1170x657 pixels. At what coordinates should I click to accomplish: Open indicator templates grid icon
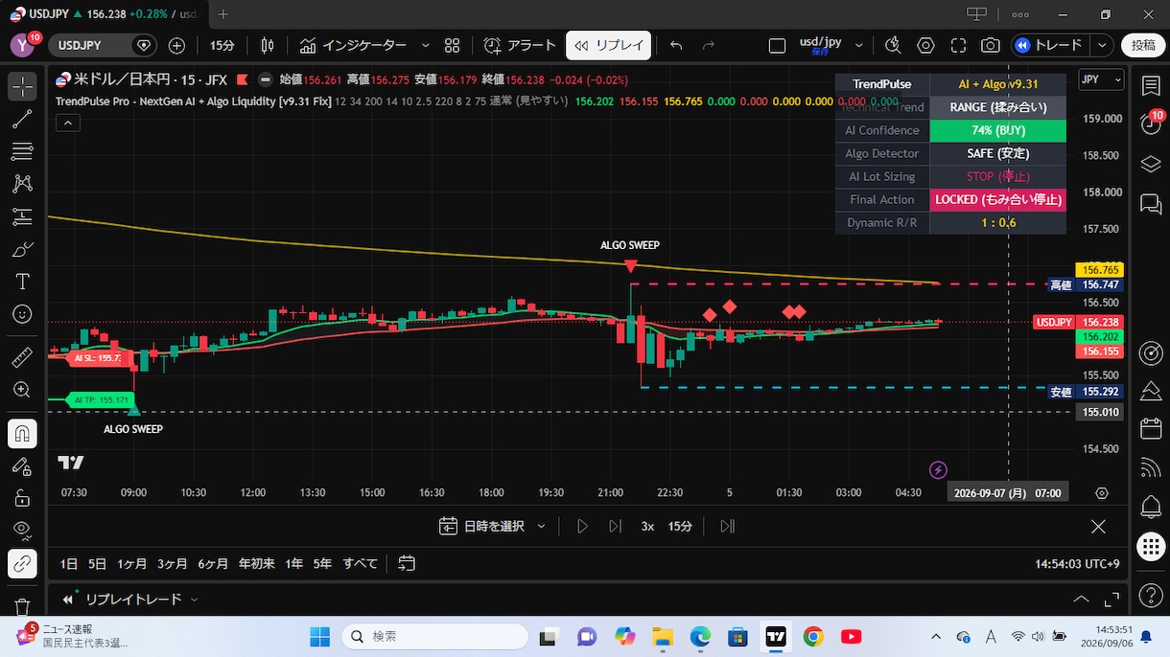click(452, 45)
